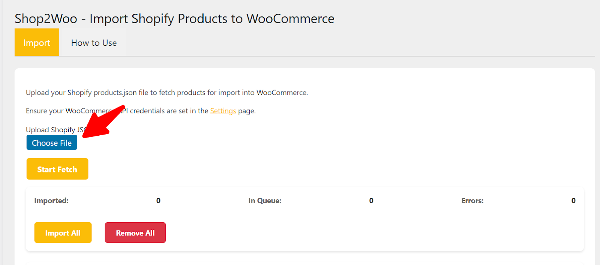Click the Upload Shopify JSON field label
The width and height of the screenshot is (600, 265).
pyautogui.click(x=67, y=130)
